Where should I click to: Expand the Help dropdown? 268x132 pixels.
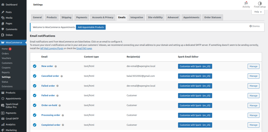click(258, 12)
